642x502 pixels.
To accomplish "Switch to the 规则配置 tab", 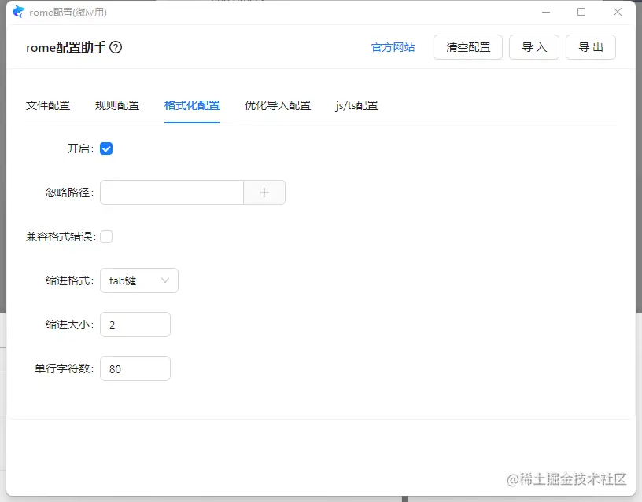I will click(x=117, y=105).
